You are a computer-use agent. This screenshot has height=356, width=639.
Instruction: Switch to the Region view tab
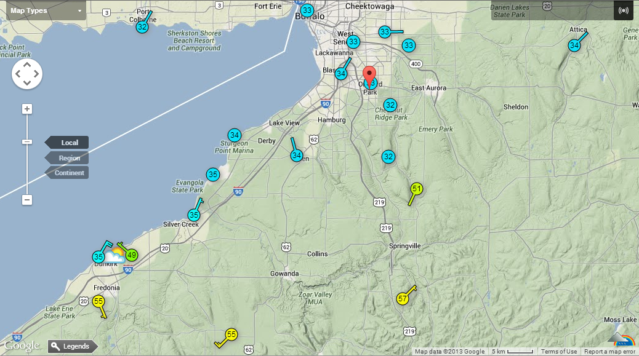pos(67,158)
